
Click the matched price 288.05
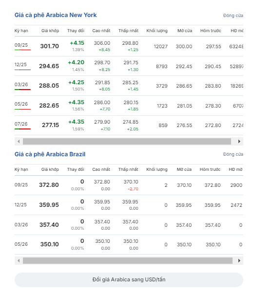coord(49,86)
